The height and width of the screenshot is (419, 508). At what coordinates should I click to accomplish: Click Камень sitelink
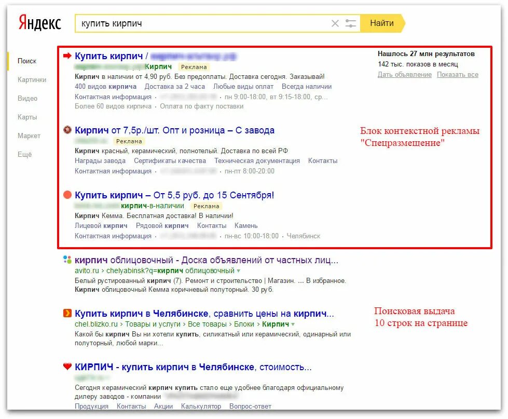[246, 225]
